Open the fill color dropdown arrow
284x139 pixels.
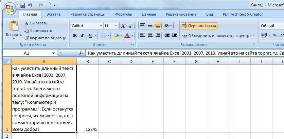(x=121, y=36)
